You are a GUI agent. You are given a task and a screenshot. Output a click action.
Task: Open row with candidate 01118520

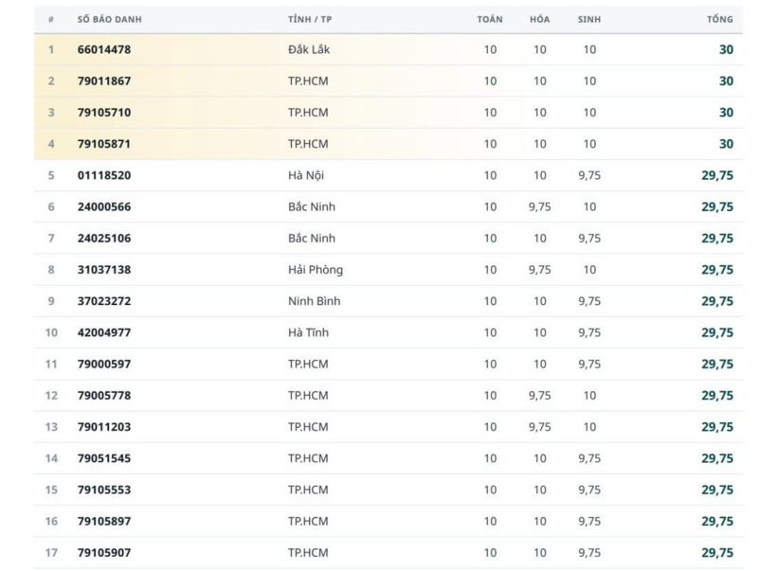point(388,175)
